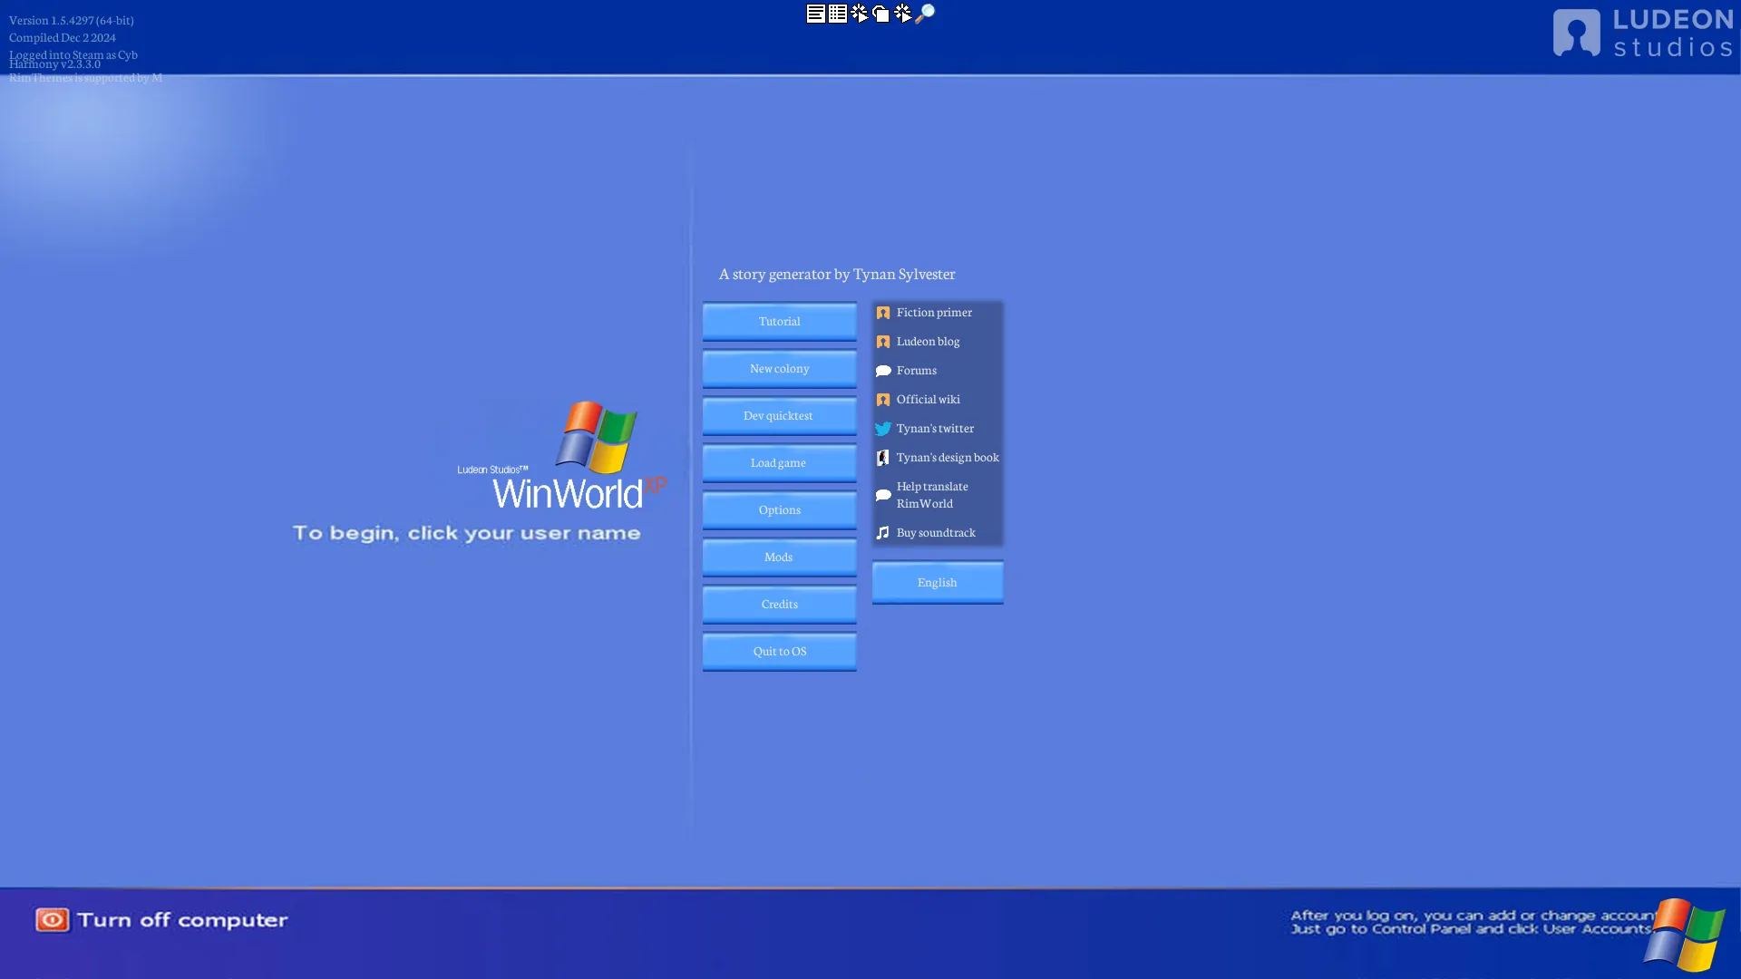Open the tweak values list icon
The width and height of the screenshot is (1741, 979).
point(838,14)
